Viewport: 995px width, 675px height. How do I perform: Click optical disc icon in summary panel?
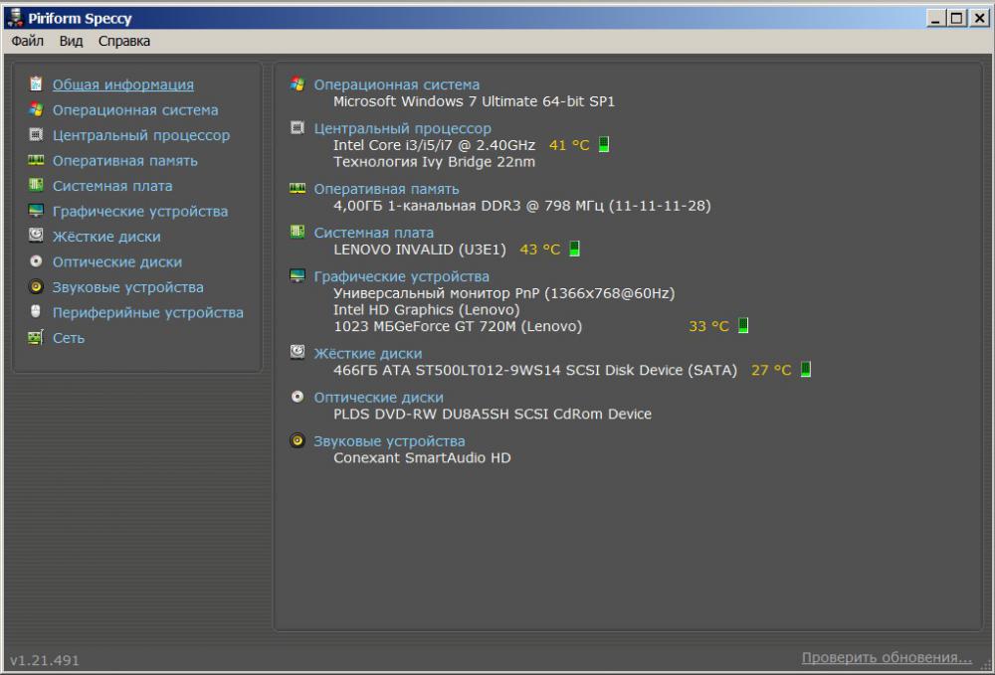297,396
